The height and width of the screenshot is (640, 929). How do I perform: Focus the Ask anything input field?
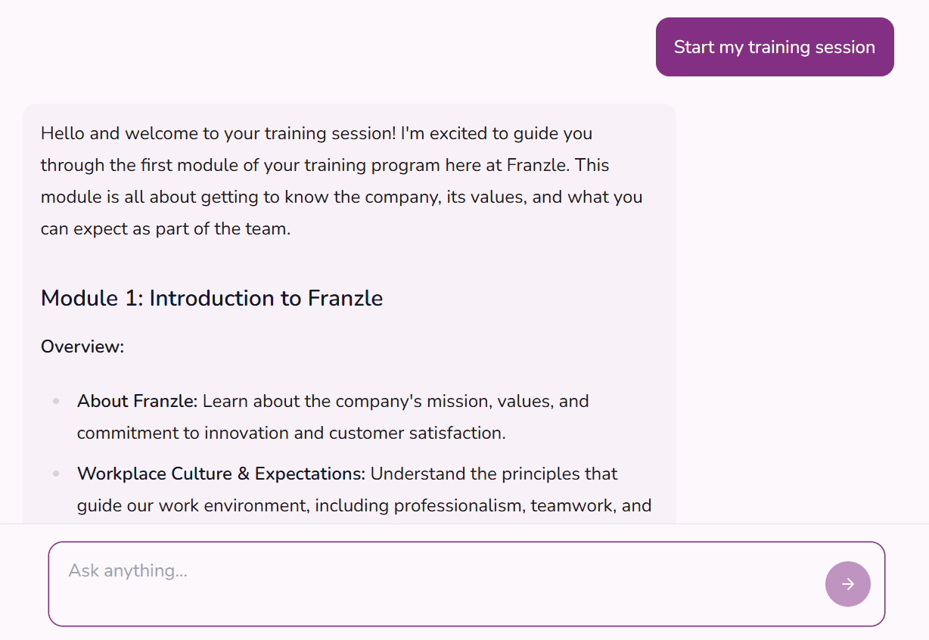coord(431,583)
